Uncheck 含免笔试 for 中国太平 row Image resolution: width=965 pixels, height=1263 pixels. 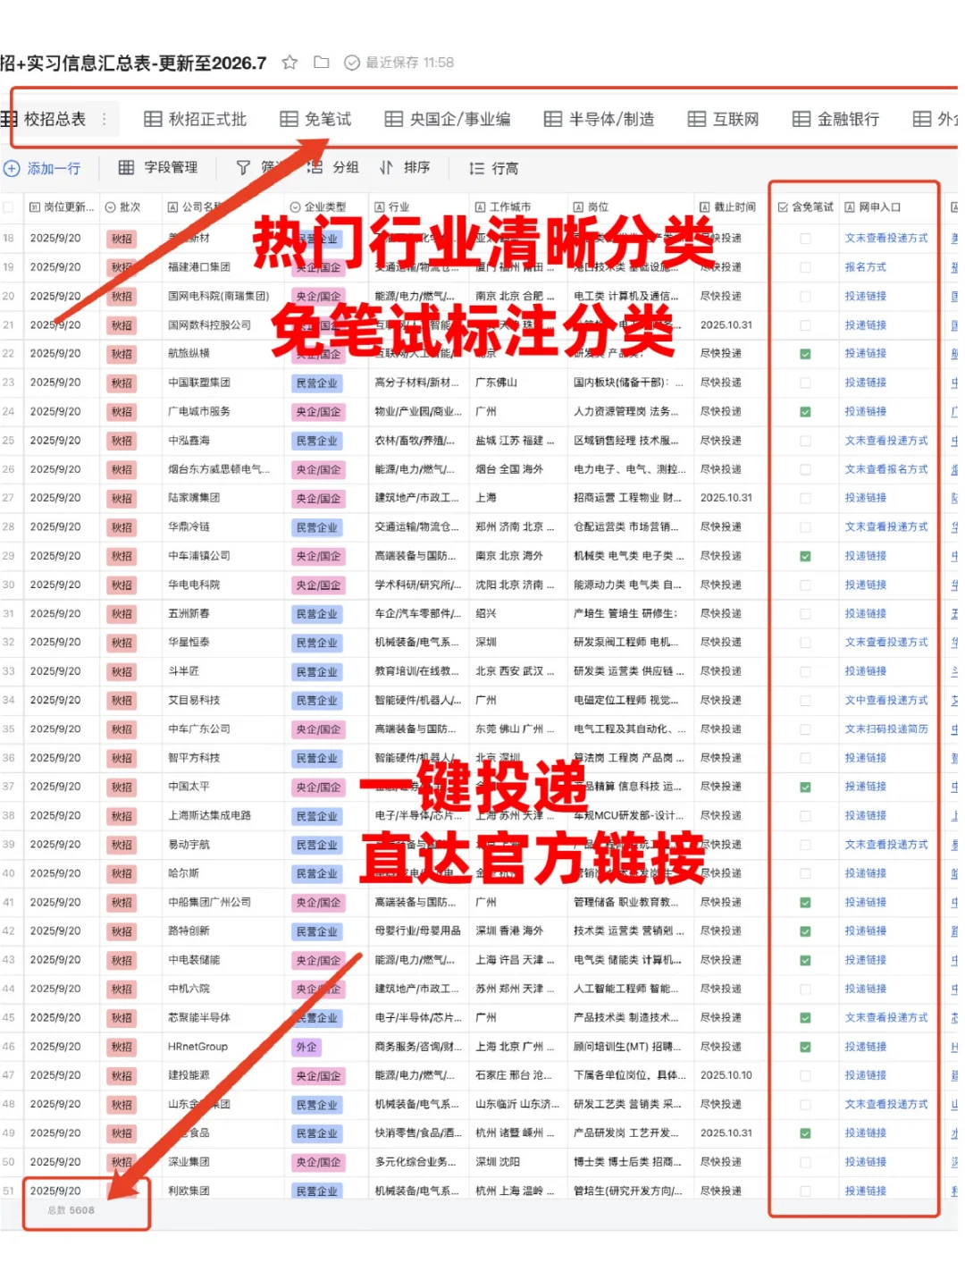click(805, 787)
